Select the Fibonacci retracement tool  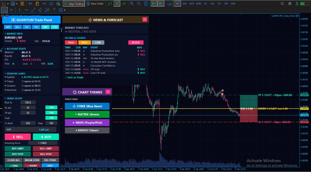point(47,10)
